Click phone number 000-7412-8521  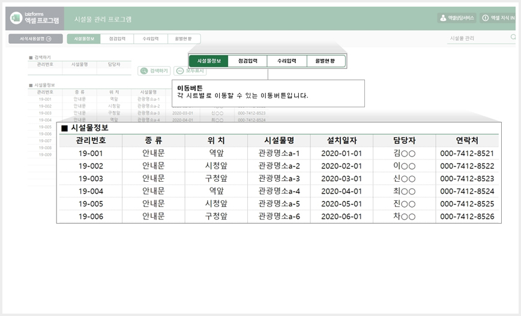(467, 154)
